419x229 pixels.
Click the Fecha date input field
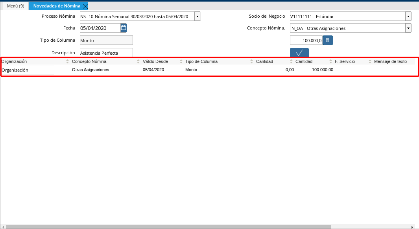100,28
